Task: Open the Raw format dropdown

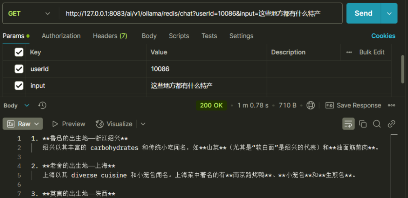Action: pos(23,124)
